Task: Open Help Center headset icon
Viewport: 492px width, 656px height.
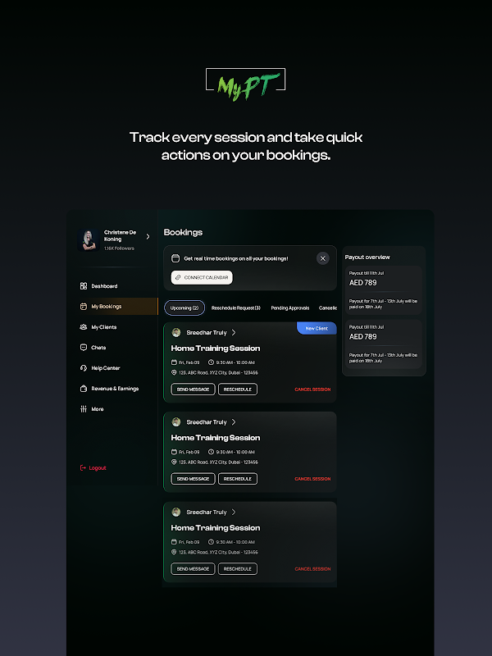Action: 84,367
